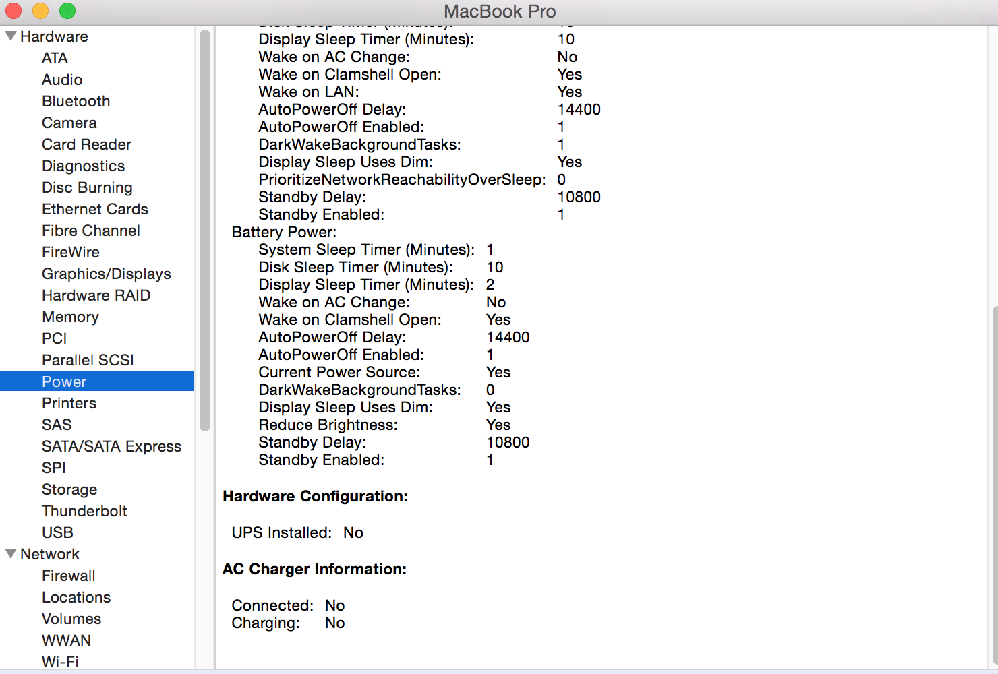Open the Bluetooth hardware entry
The width and height of the screenshot is (998, 674).
pyautogui.click(x=76, y=101)
